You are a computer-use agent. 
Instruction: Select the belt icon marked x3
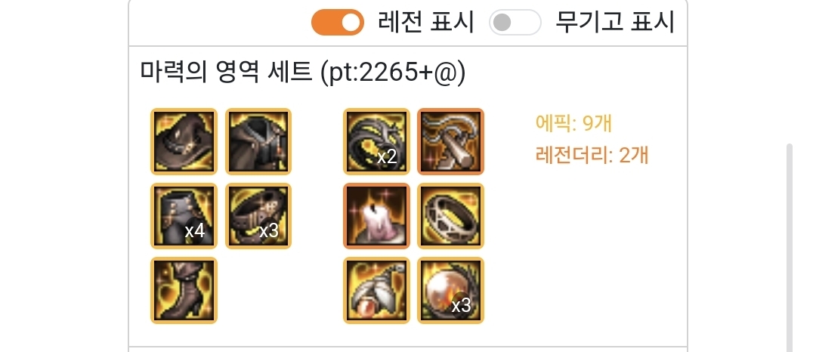(258, 216)
